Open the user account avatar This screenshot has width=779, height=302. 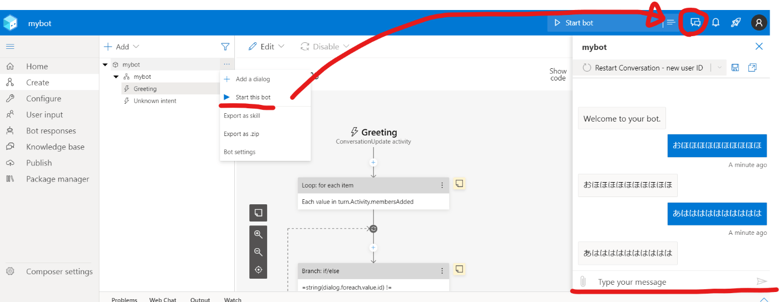[x=759, y=23]
